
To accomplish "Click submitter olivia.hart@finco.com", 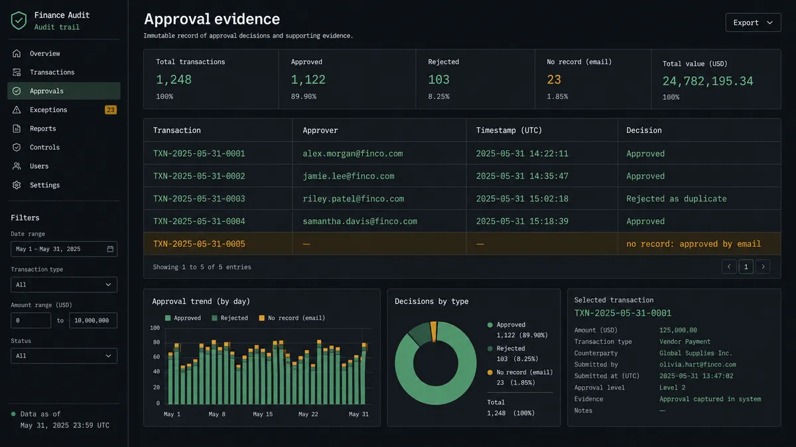I will click(x=698, y=365).
